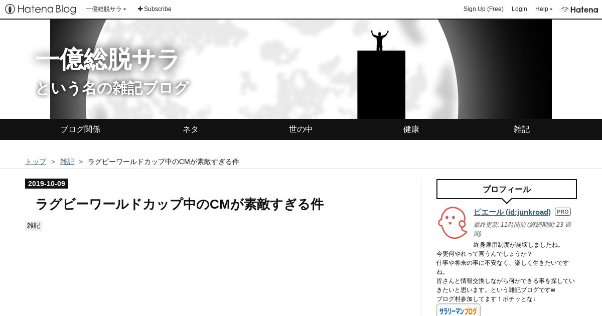Open the Login link
This screenshot has width=602, height=316.
coord(519,9)
